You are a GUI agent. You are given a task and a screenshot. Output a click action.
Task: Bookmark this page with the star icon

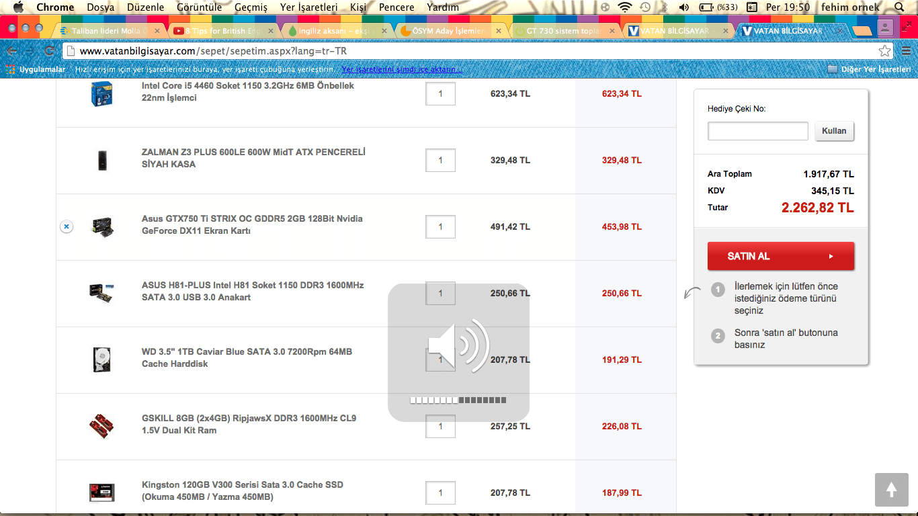[x=884, y=51]
